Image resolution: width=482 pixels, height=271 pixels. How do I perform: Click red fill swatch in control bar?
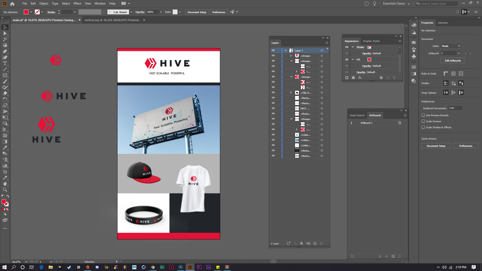click(x=26, y=12)
